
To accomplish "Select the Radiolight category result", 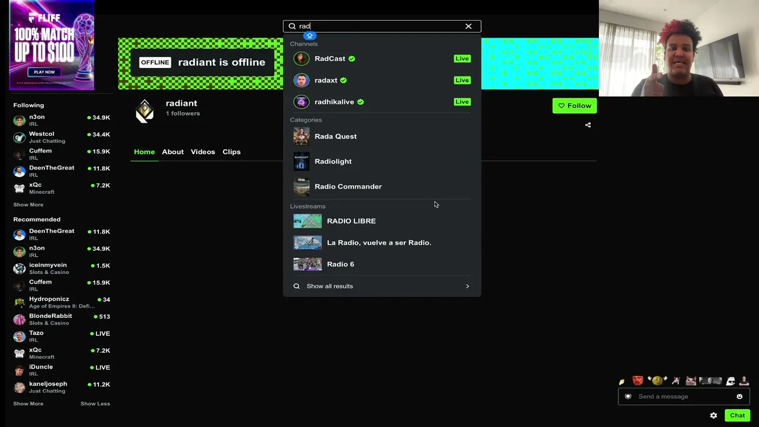I will 382,161.
